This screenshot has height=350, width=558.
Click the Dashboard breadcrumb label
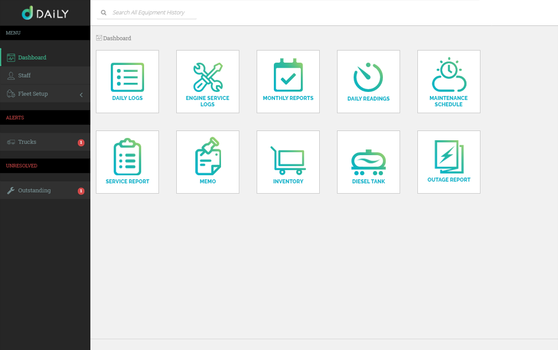[117, 39]
